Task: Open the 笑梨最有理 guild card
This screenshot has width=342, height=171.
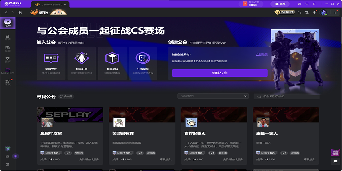Action: pyautogui.click(x=142, y=136)
